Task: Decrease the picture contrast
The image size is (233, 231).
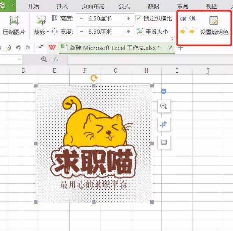Action: click(192, 19)
